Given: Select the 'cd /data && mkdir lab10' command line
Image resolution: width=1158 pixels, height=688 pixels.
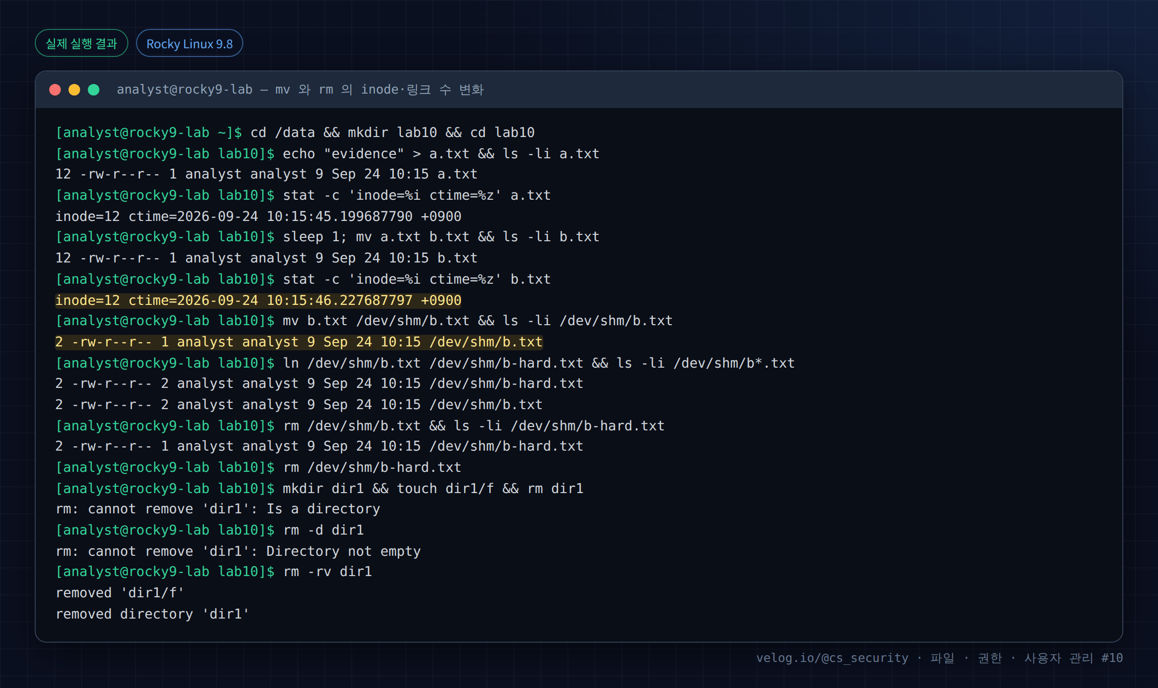Looking at the screenshot, I should point(295,133).
